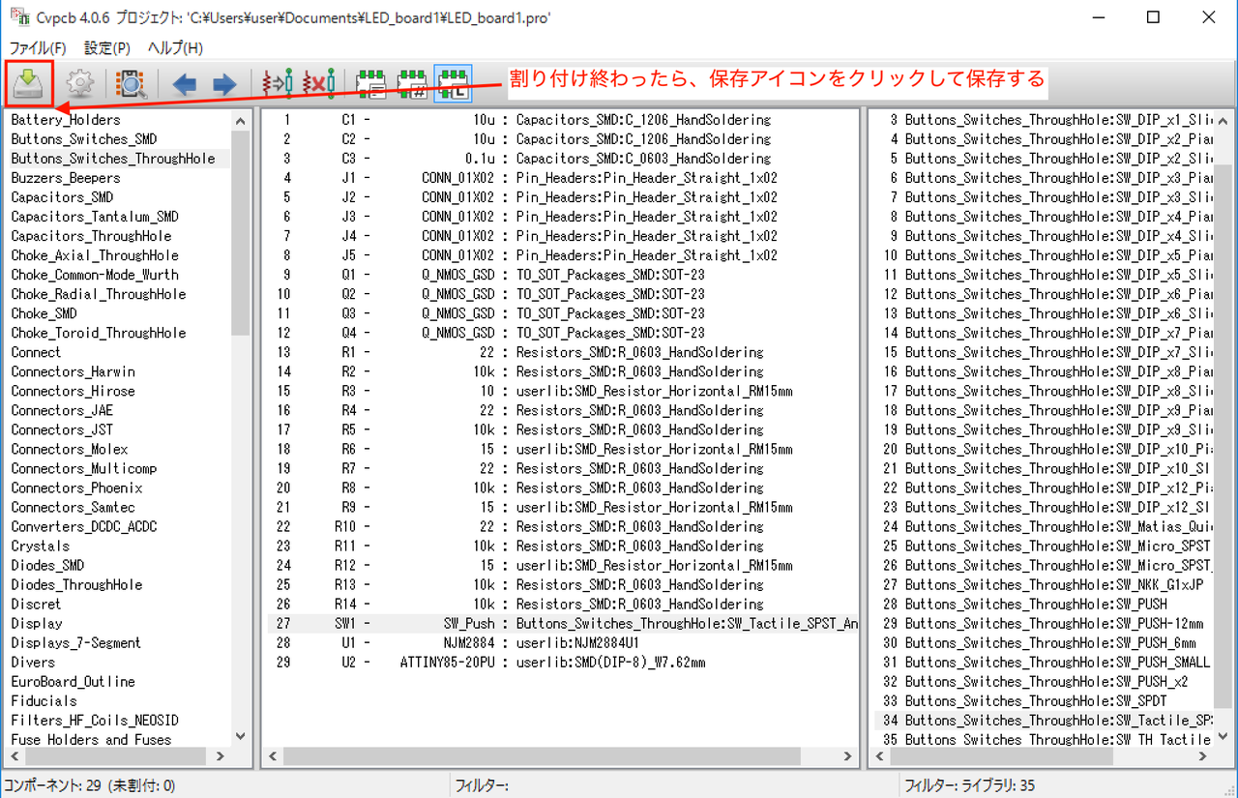The image size is (1238, 798).
Task: Delete all footprint associations
Action: pos(318,84)
